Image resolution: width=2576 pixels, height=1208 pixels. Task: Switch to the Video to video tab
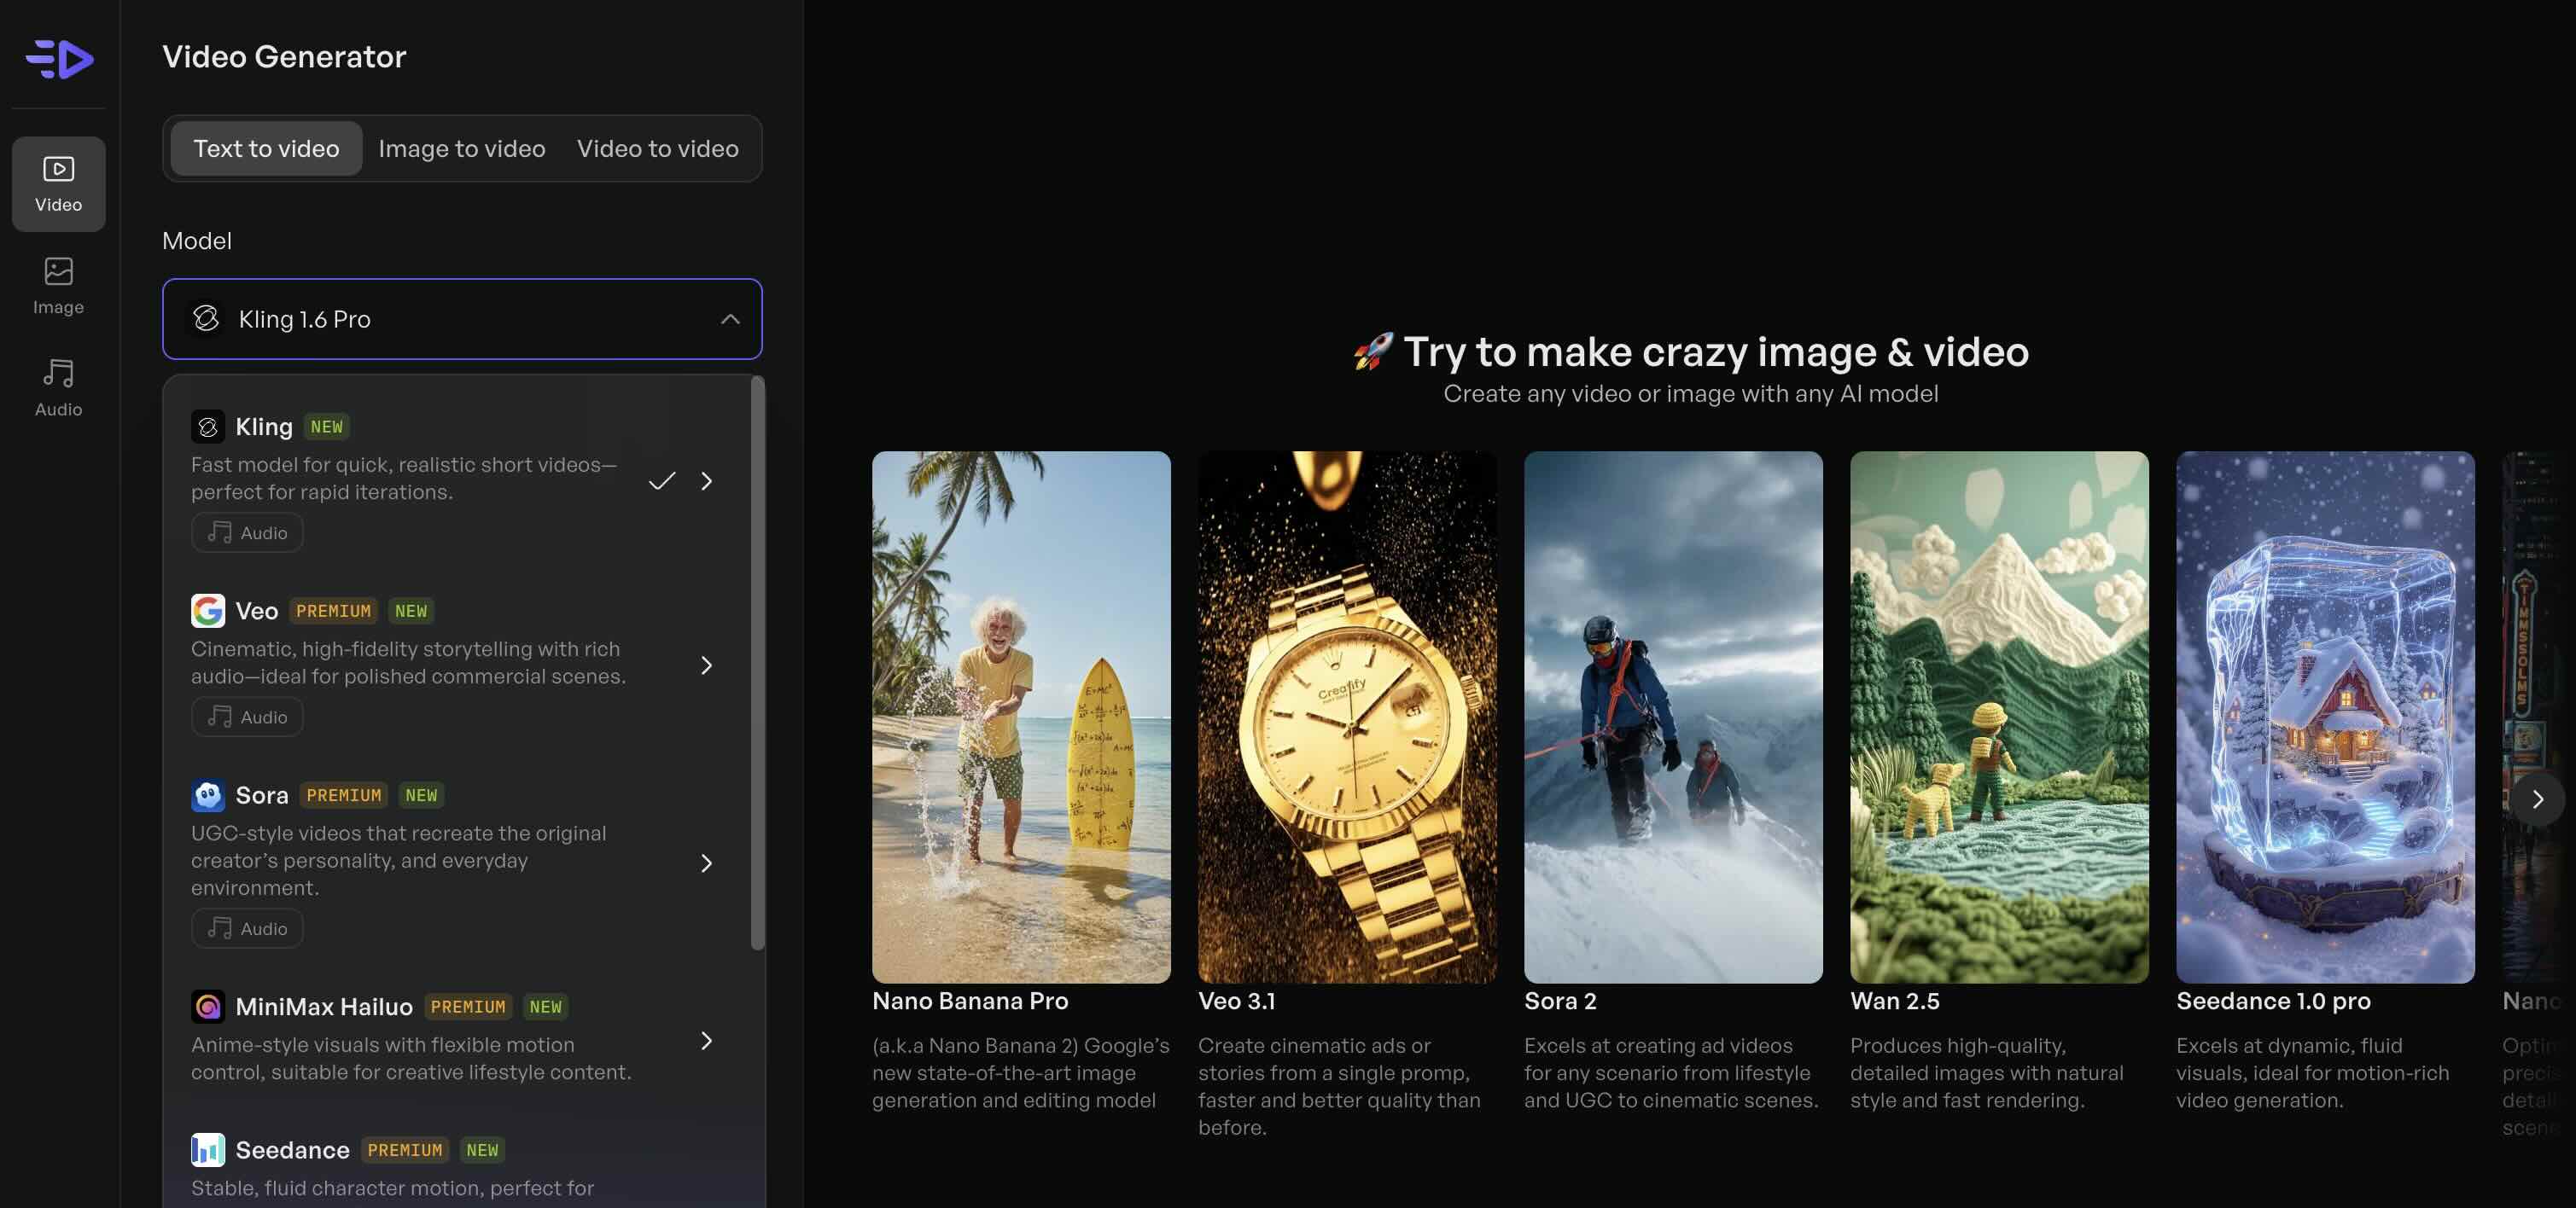657,148
